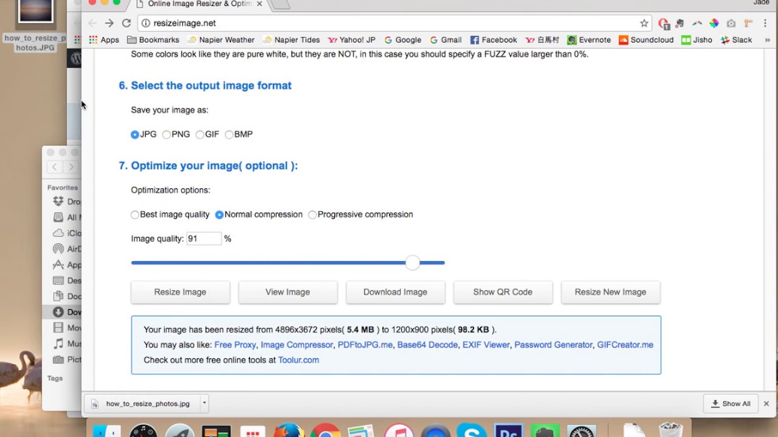778x437 pixels.
Task: Open the Gmail bookmark
Action: coord(446,40)
